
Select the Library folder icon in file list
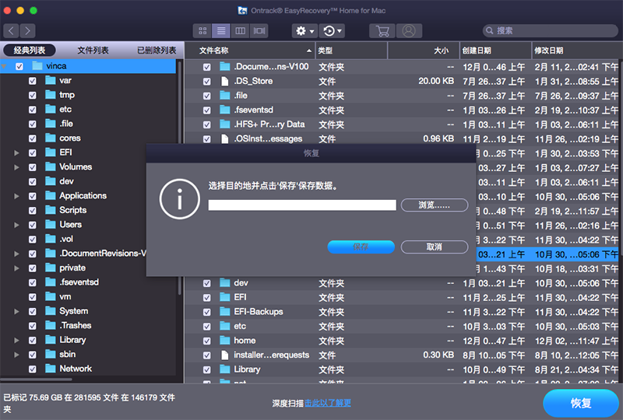[225, 369]
